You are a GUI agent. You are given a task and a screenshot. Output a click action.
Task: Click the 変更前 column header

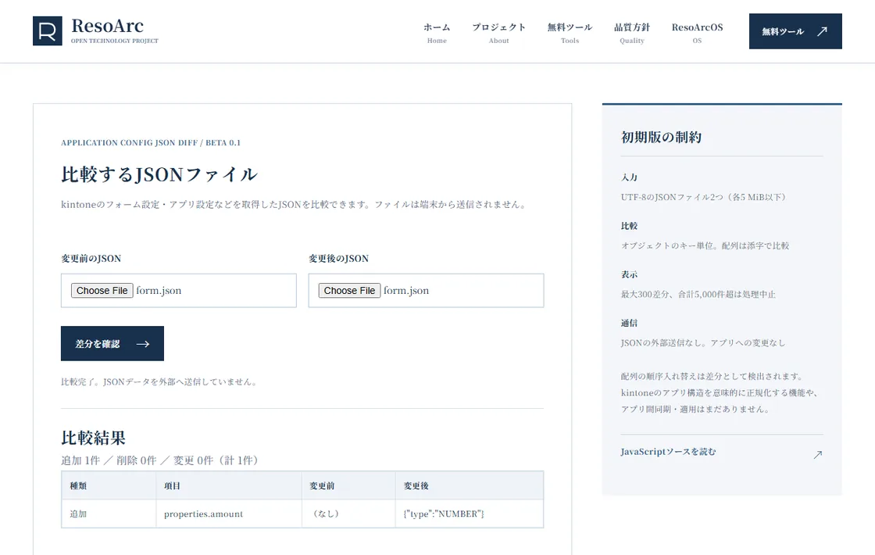tap(348, 485)
